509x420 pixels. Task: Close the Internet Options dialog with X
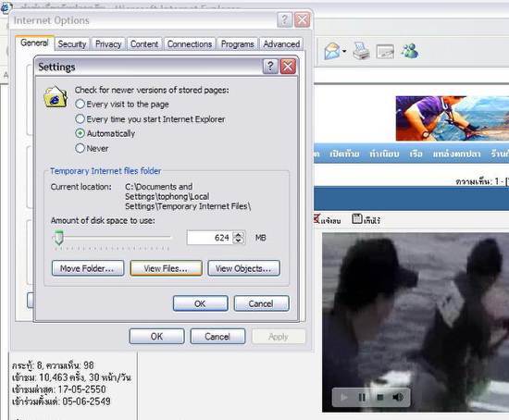coord(303,20)
